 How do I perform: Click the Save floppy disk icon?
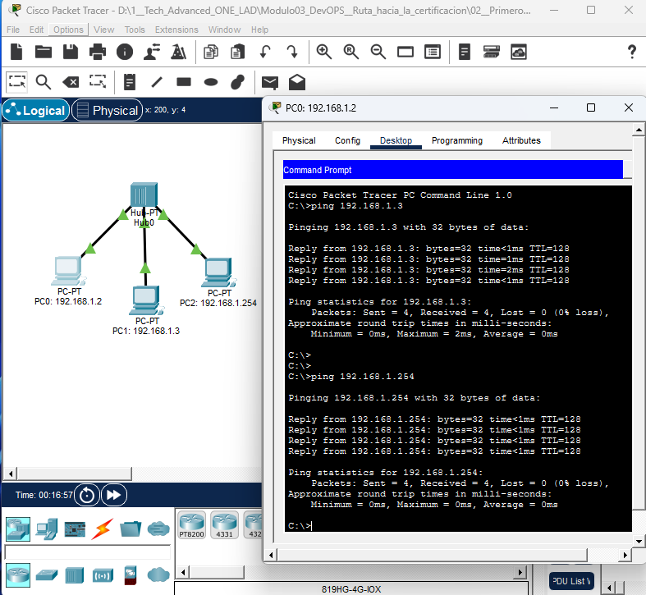(x=71, y=52)
